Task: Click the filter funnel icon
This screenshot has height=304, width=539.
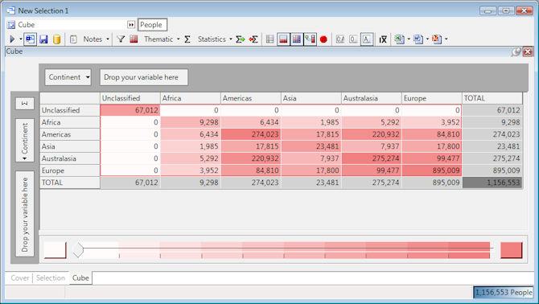Action: 121,39
